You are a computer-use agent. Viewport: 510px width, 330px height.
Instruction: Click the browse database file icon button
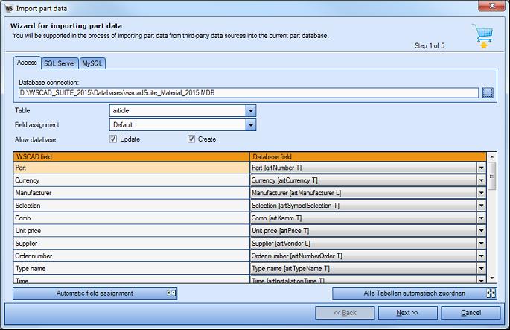[488, 93]
